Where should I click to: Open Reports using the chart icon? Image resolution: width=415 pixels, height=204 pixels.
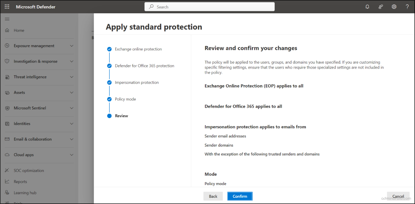coord(7,181)
